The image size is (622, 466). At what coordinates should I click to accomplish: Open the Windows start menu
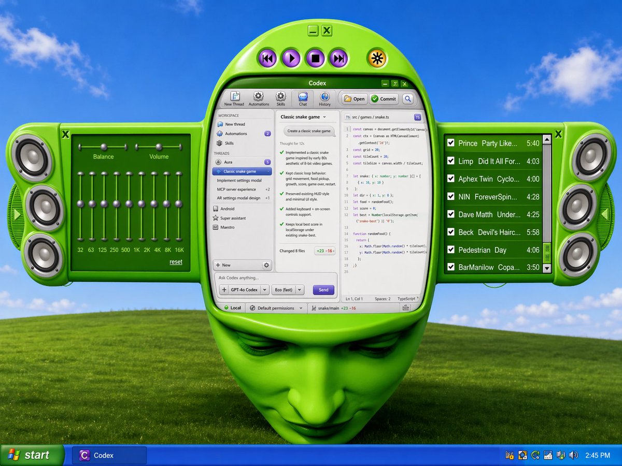click(31, 456)
